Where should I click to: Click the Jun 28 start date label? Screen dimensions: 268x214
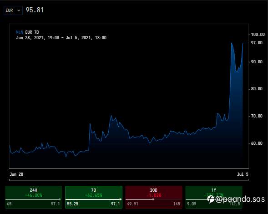(16, 174)
